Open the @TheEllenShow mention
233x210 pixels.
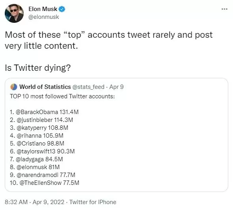[x=40, y=183]
